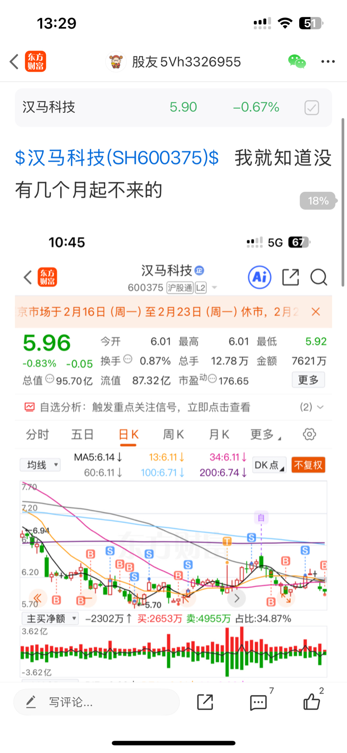Select the 周K chart tab
Image resolution: width=347 pixels, height=753 pixels.
tap(173, 435)
